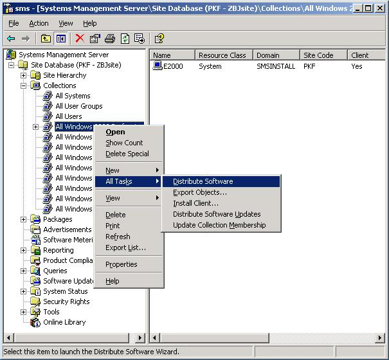Click the SMSINSTALL domain cell
Image resolution: width=389 pixels, height=360 pixels.
276,66
